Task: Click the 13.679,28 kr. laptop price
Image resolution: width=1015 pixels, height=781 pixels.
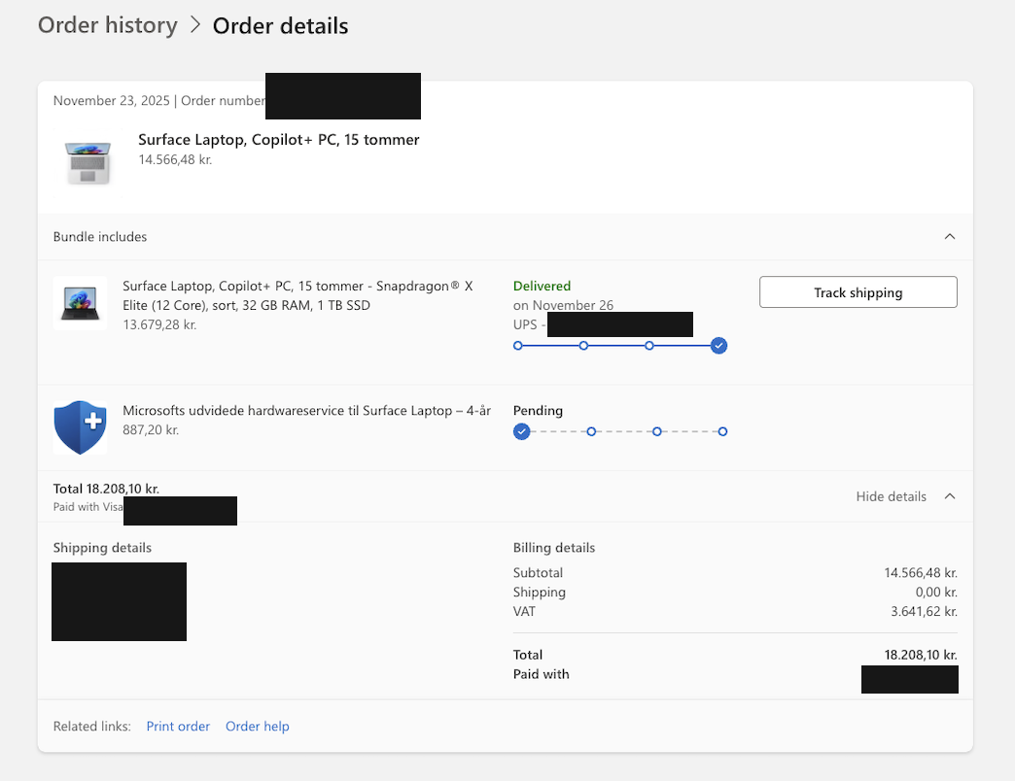Action: point(159,324)
